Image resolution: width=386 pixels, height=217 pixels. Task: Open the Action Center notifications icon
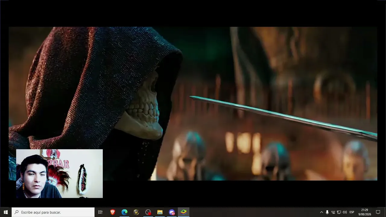[x=378, y=212]
